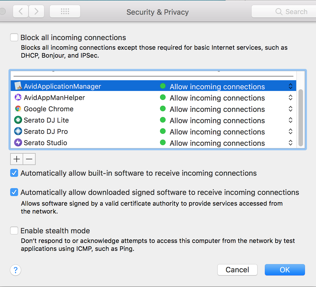The image size is (316, 287).
Task: Open connection dropdown for Serato DJ Pro
Action: (x=290, y=132)
